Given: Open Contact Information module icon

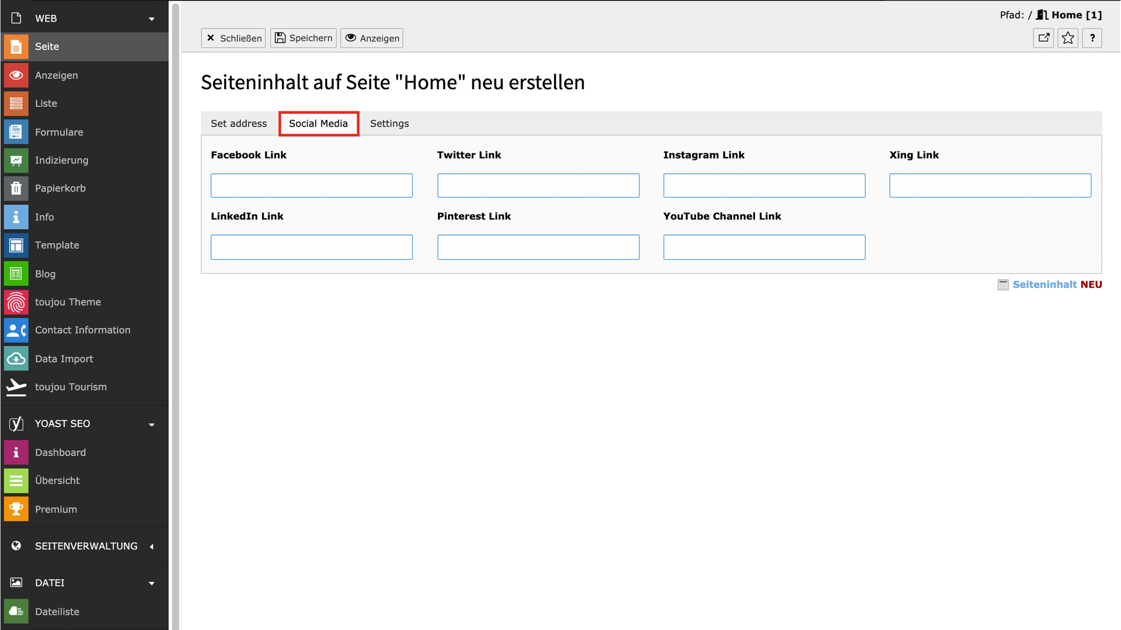Looking at the screenshot, I should point(16,330).
